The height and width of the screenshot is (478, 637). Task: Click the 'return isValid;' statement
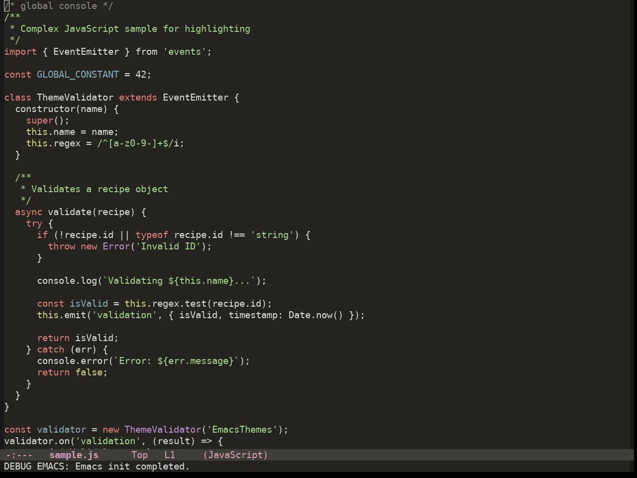click(x=78, y=338)
